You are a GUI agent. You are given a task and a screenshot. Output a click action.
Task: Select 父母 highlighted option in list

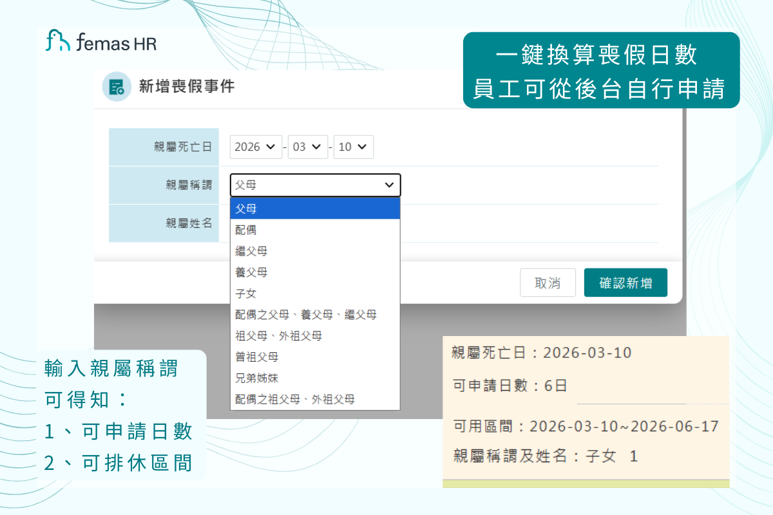click(315, 209)
